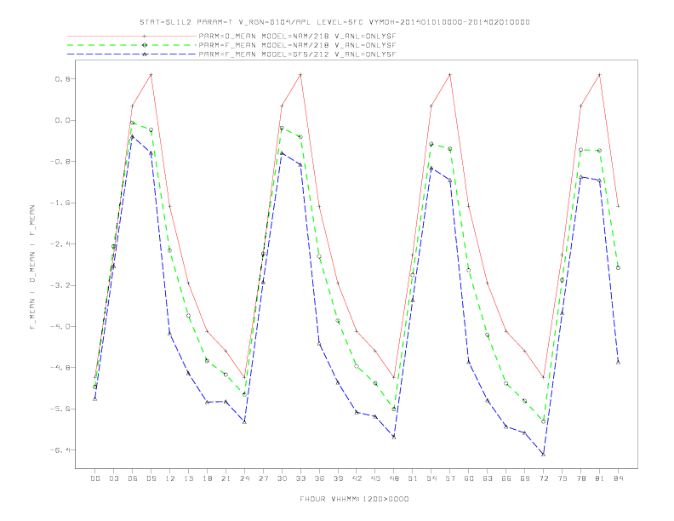The width and height of the screenshot is (674, 521).
Task: Click the red line peak at hour 57
Action: click(x=450, y=75)
